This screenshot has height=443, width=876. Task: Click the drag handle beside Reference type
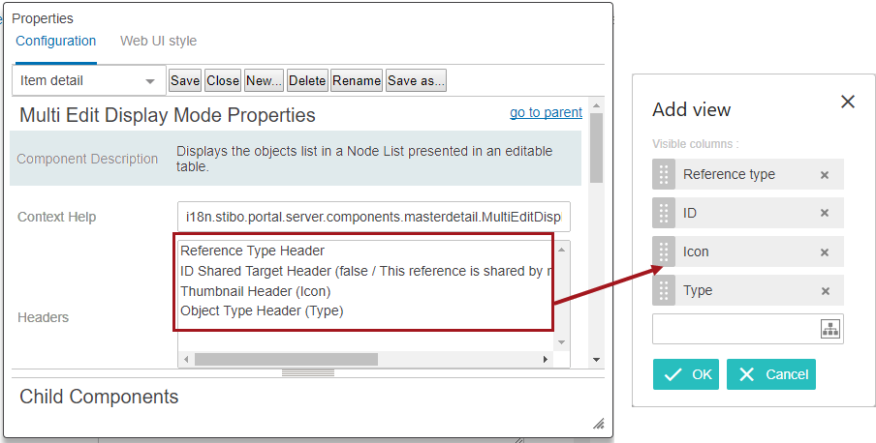pos(664,175)
